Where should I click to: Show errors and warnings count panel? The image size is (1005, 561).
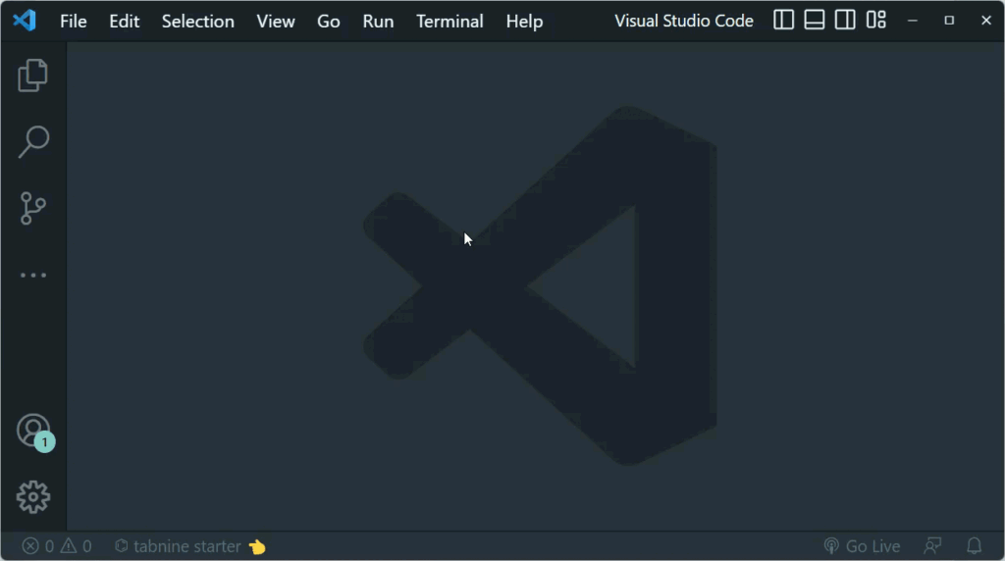[57, 546]
